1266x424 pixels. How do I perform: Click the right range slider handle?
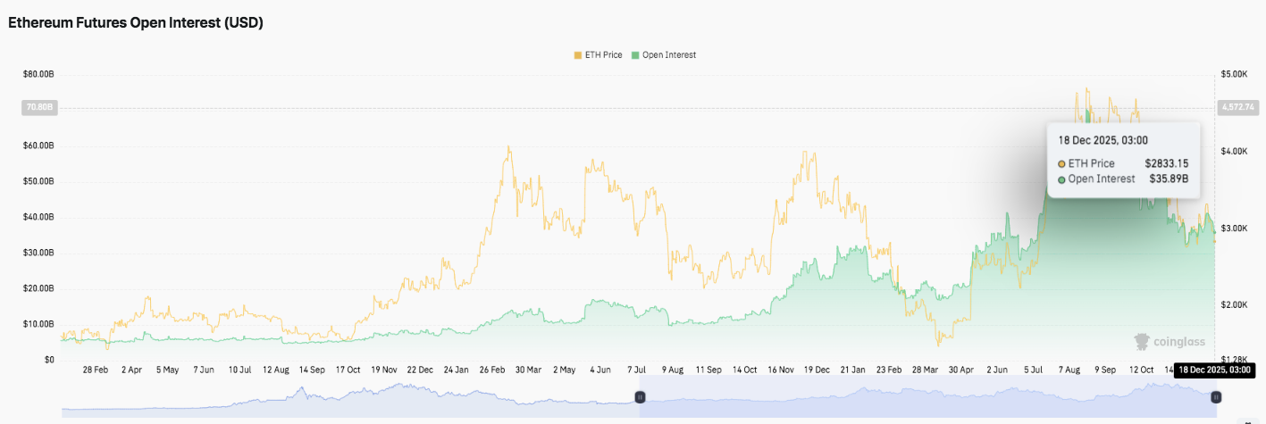point(1216,396)
